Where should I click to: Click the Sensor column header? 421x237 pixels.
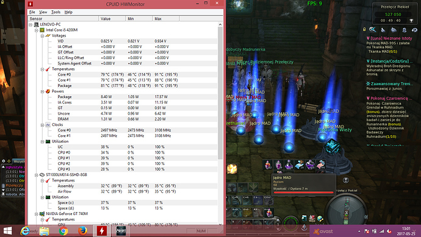pyautogui.click(x=63, y=18)
